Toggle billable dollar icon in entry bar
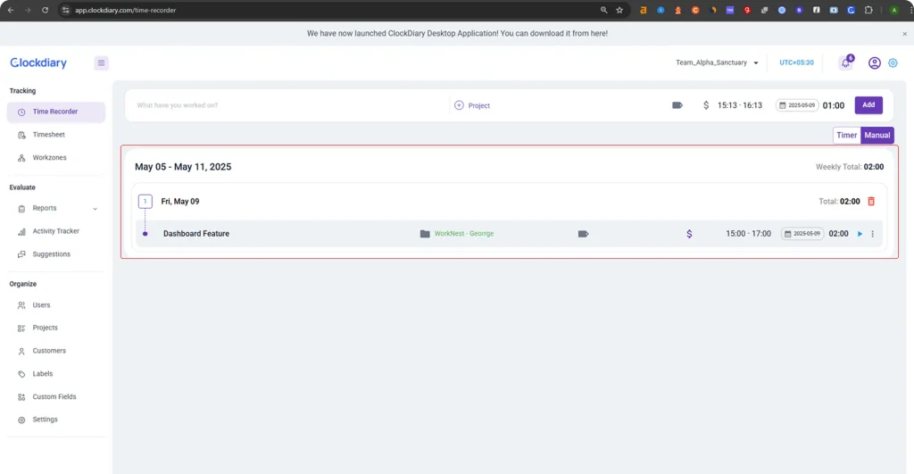914x474 pixels. (706, 105)
